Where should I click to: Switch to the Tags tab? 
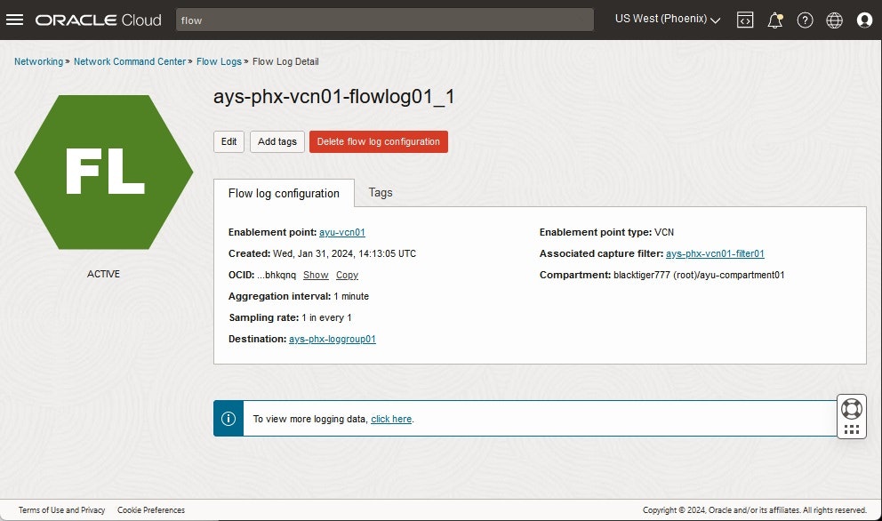[x=381, y=192]
